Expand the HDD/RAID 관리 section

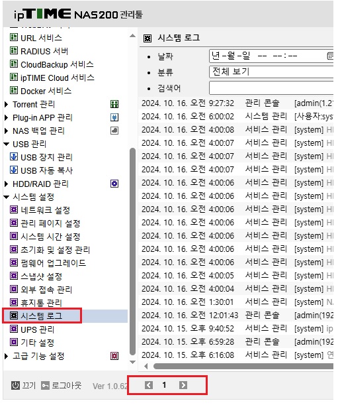coord(7,184)
